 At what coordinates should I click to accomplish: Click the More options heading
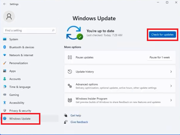point(72,47)
